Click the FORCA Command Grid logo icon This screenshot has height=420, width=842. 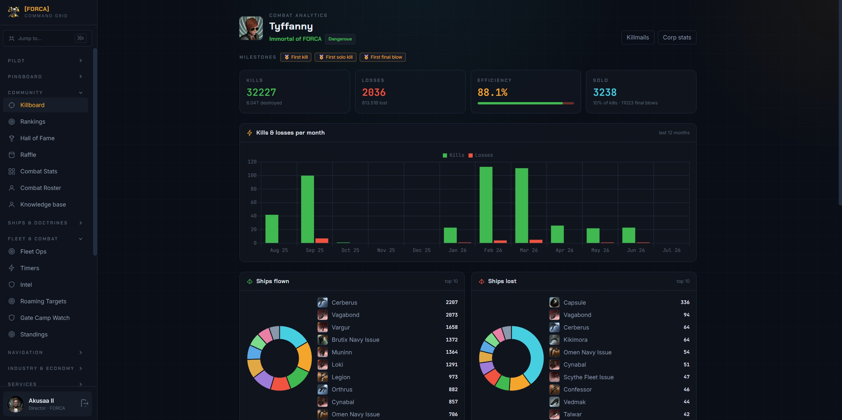(x=14, y=12)
